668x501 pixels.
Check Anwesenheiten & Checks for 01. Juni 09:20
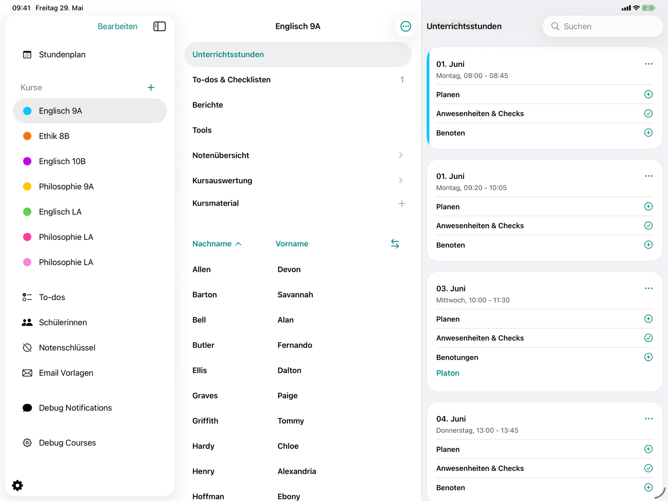(x=648, y=226)
